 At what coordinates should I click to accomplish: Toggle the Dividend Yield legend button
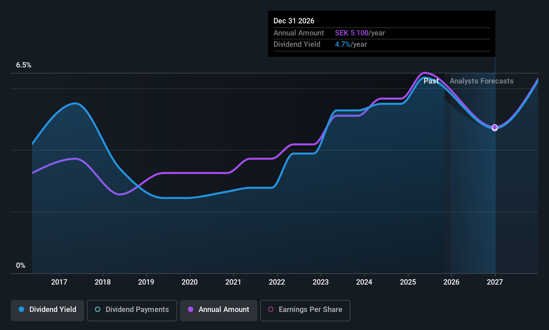coord(47,310)
